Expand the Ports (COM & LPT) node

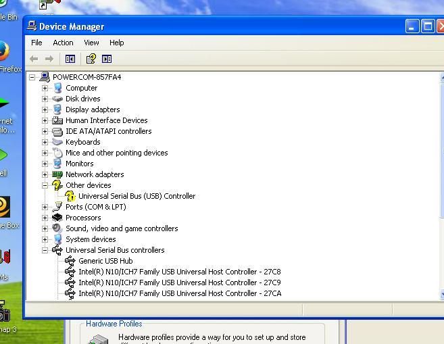pyautogui.click(x=45, y=207)
